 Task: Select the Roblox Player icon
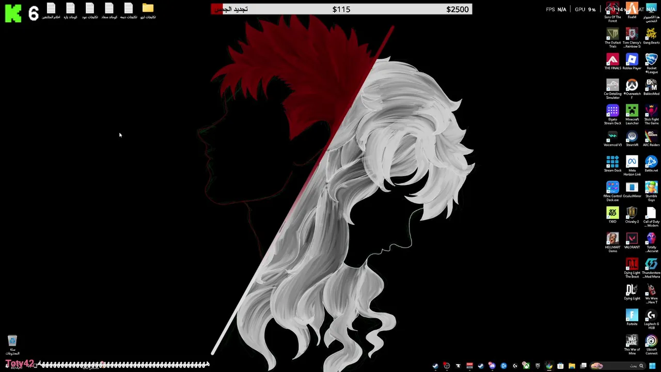tap(632, 62)
